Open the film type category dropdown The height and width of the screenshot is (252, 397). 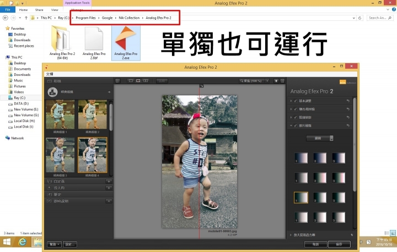coord(320,138)
